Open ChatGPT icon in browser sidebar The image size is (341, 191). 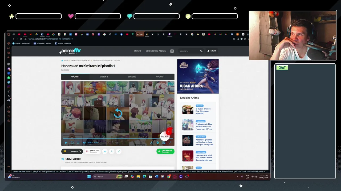[x=9, y=64]
